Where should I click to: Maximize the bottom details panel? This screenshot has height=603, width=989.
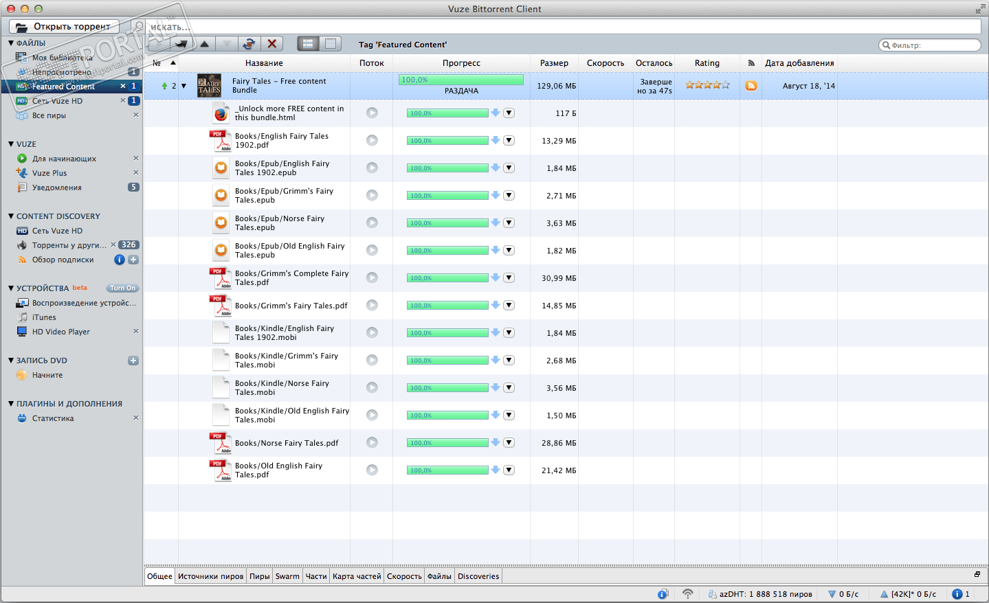pos(977,574)
